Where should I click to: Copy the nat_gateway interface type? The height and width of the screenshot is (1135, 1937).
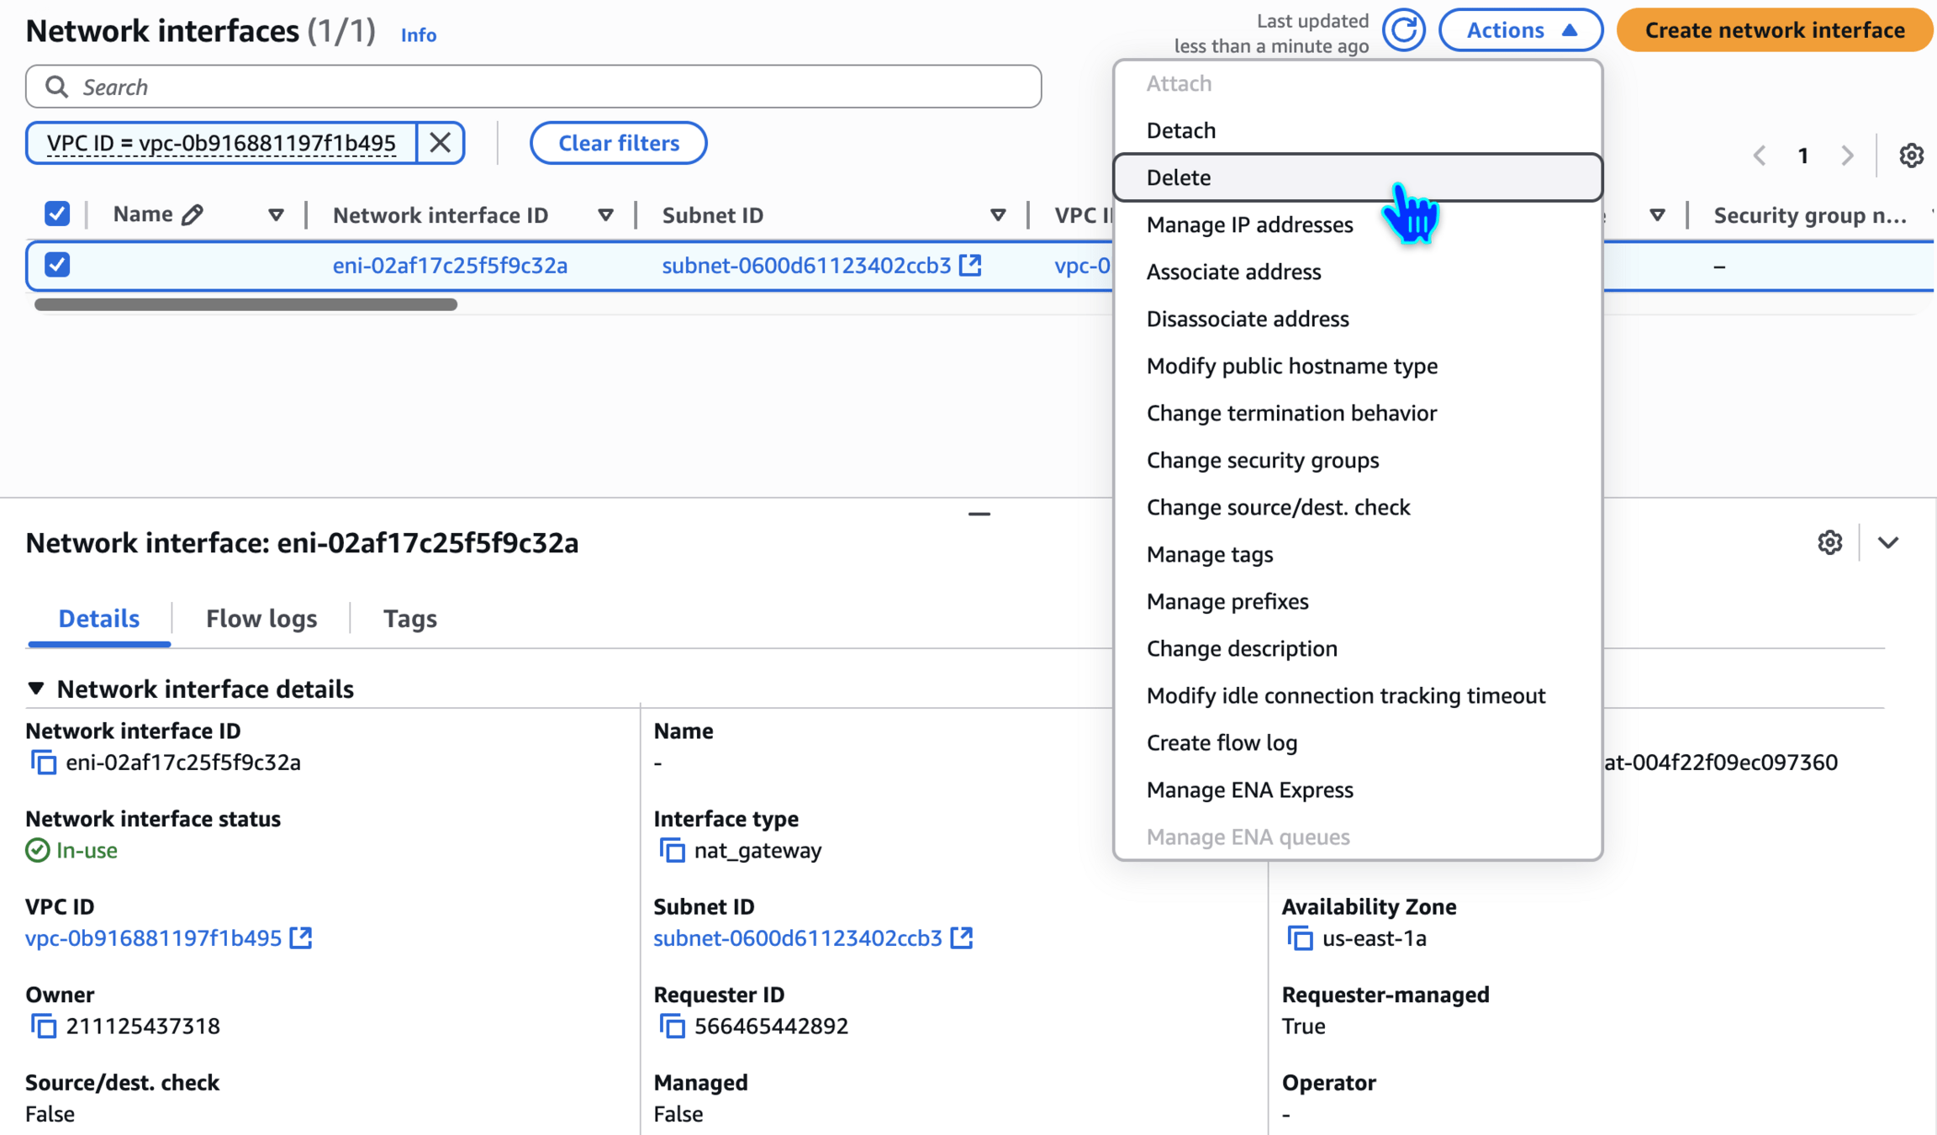point(672,851)
